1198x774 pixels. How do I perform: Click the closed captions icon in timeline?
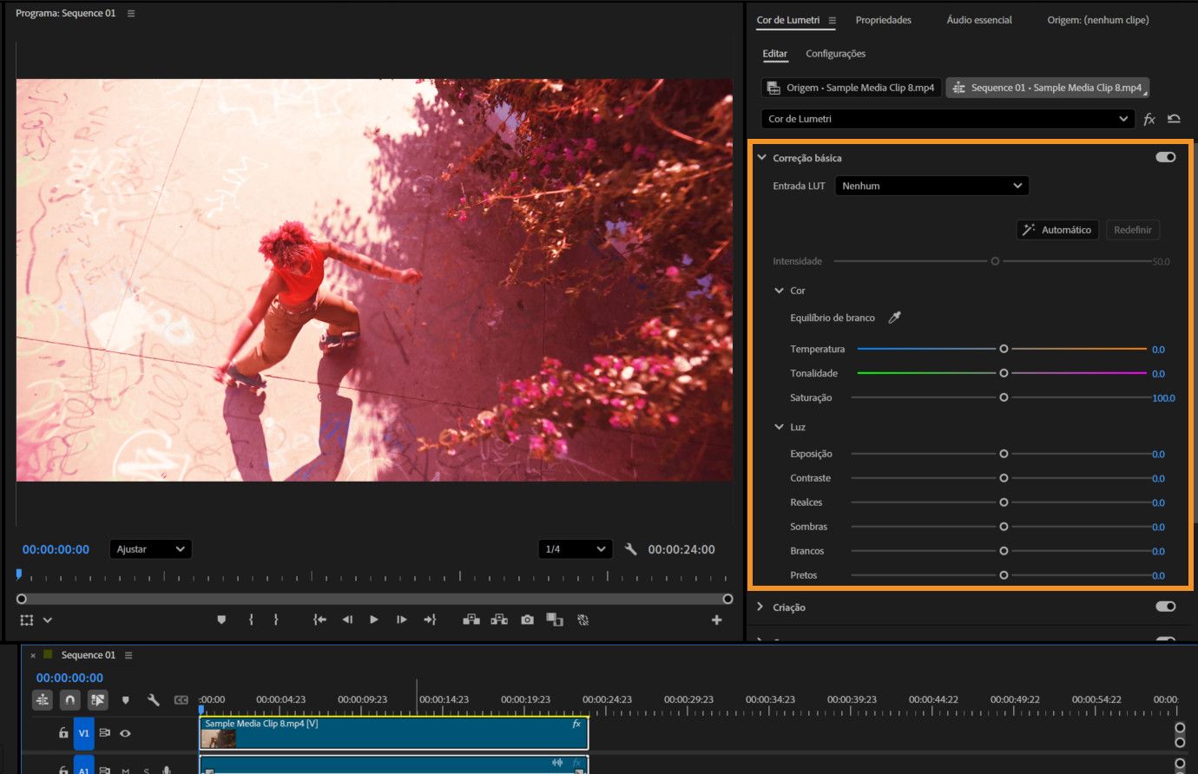coord(181,699)
